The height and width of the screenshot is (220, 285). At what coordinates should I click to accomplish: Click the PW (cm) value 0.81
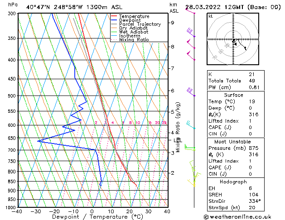254,87
